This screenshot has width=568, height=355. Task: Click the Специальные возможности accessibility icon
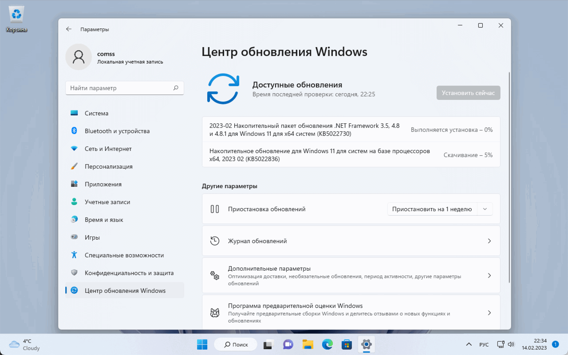[x=75, y=255]
